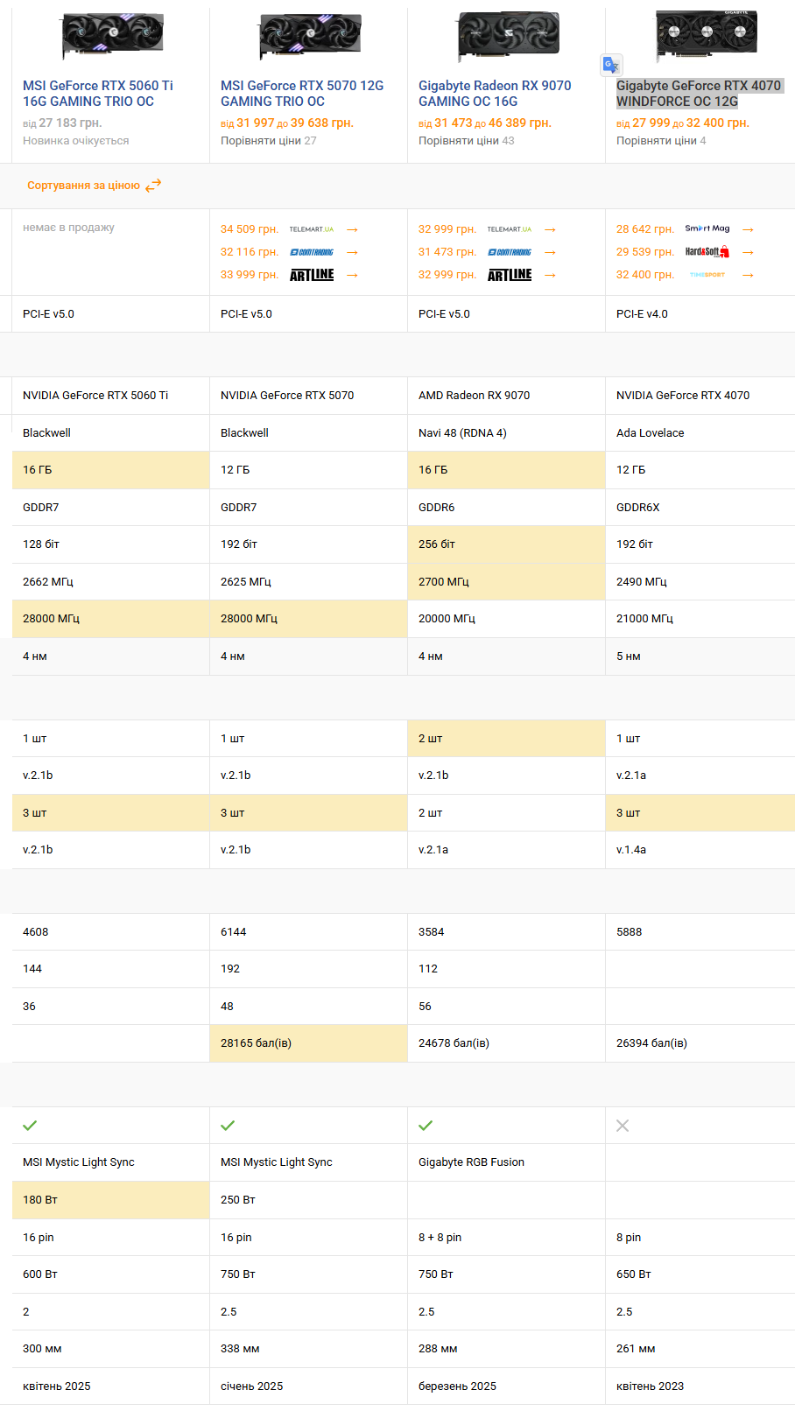The height and width of the screenshot is (1418, 795).
Task: Select the 8 + 8 pin cell
Action: [x=507, y=1238]
